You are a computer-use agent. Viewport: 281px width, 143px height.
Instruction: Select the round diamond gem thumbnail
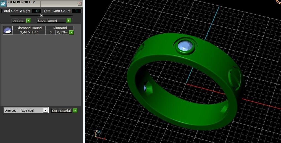coord(8,30)
